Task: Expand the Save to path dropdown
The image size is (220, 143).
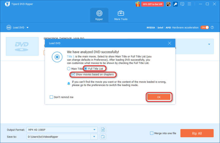Action: point(94,137)
